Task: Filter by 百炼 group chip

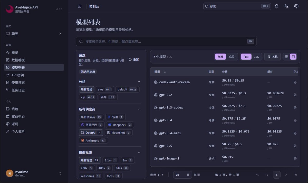Action: 108,97
